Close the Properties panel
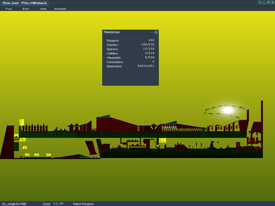This screenshot has width=275, height=206. tap(156, 32)
